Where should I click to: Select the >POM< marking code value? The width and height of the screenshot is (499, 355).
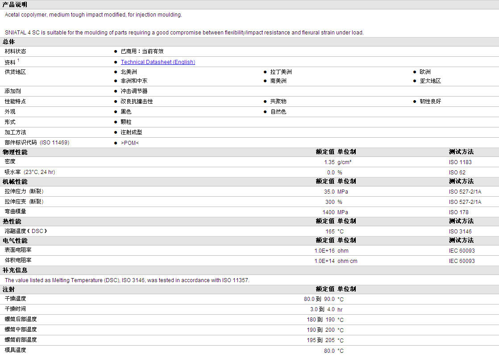click(130, 143)
